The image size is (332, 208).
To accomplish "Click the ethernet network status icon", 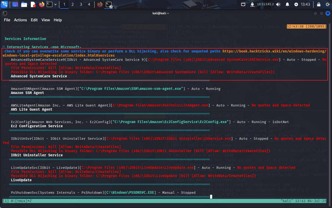I will coord(243,4).
